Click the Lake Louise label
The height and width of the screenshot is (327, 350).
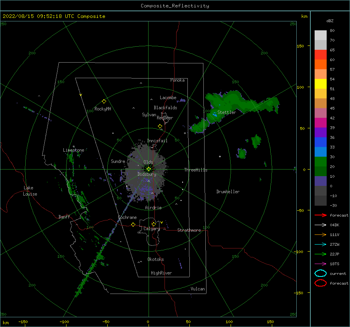pyautogui.click(x=30, y=191)
